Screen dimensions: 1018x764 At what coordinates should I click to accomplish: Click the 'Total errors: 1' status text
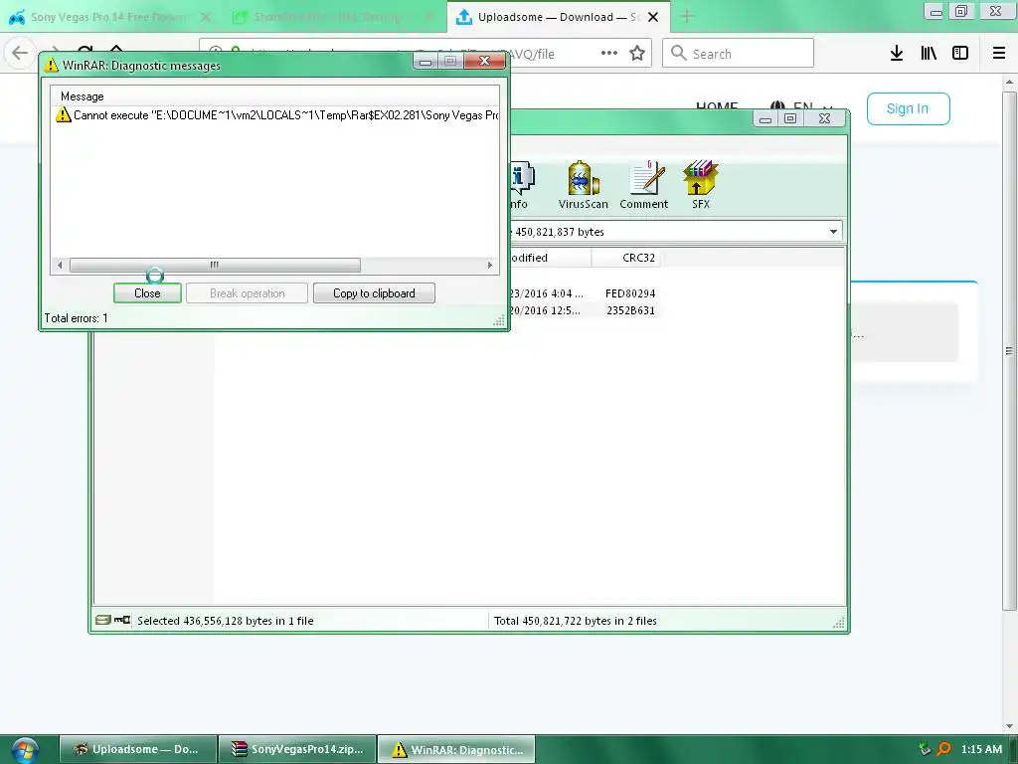pyautogui.click(x=76, y=318)
